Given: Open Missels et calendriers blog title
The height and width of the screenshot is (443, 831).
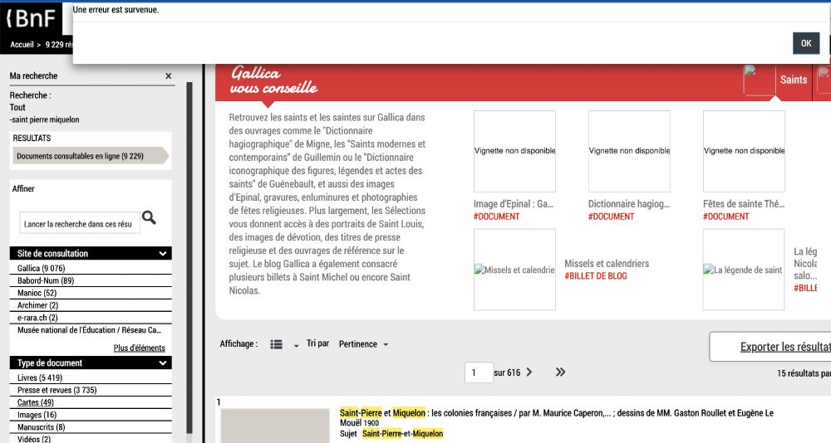Looking at the screenshot, I should 607,263.
